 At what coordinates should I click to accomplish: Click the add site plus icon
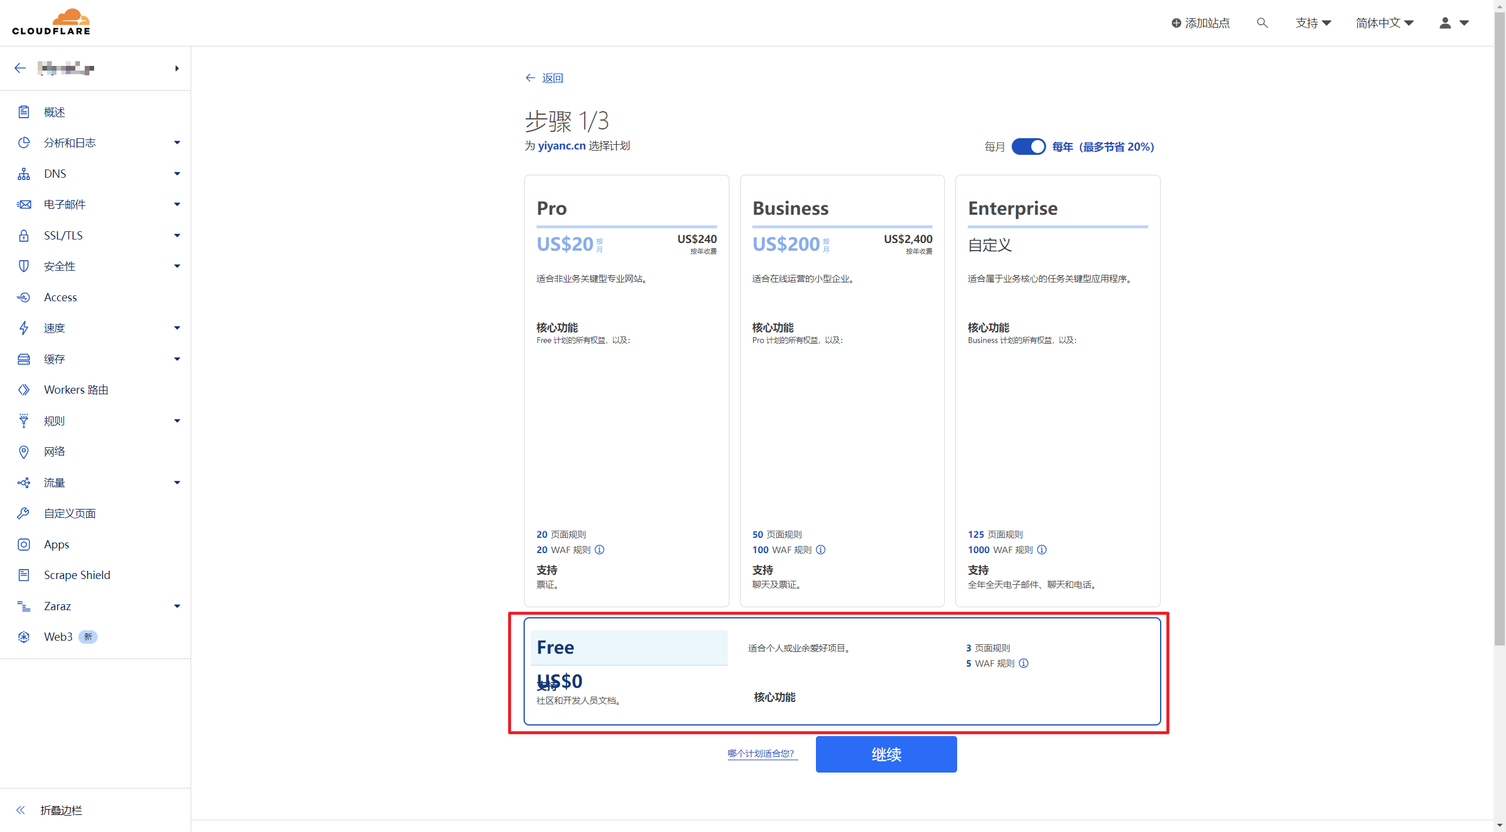(x=1176, y=23)
